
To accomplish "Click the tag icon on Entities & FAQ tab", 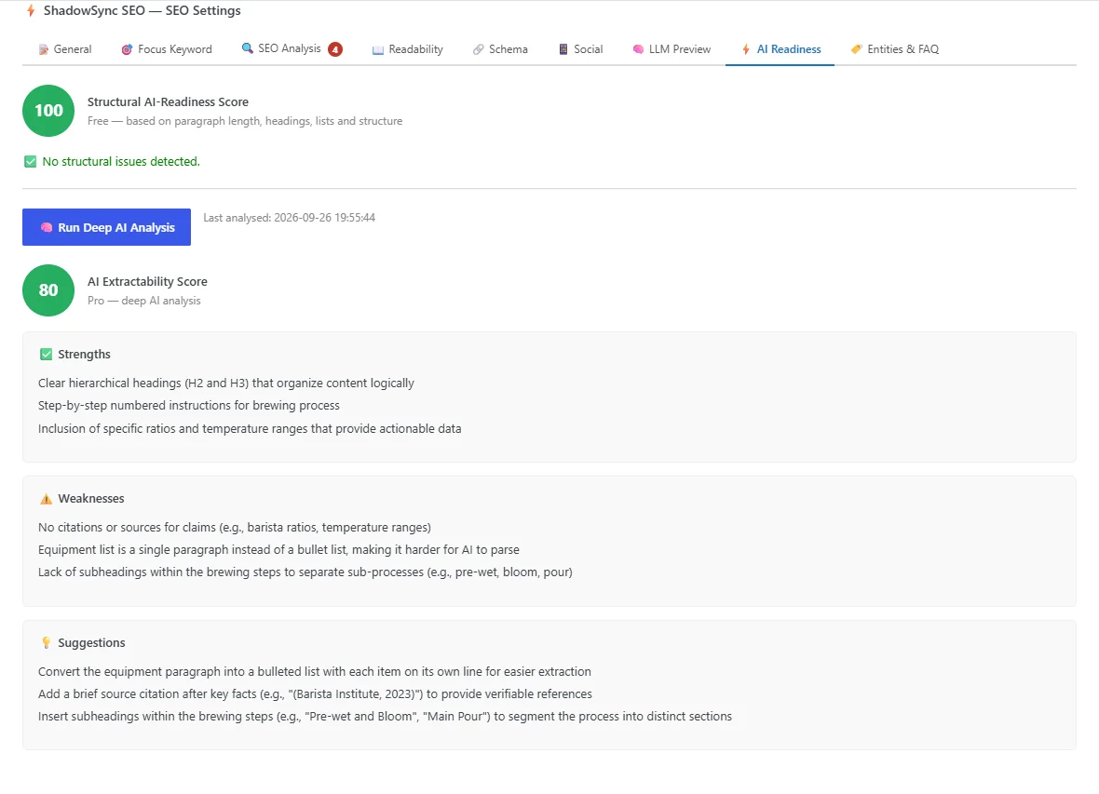I will (x=857, y=49).
